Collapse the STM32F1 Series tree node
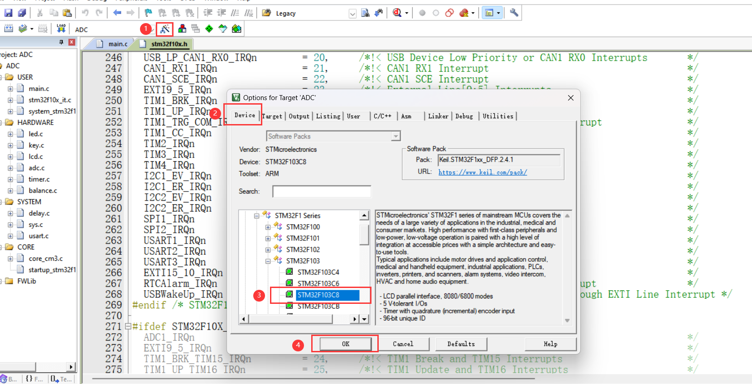The height and width of the screenshot is (384, 752). point(256,216)
